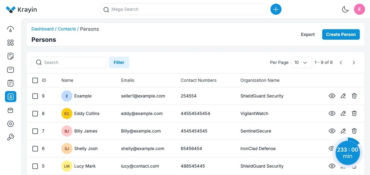The height and width of the screenshot is (175, 370).
Task: Toggle dark mode with moon icon
Action: [x=345, y=10]
